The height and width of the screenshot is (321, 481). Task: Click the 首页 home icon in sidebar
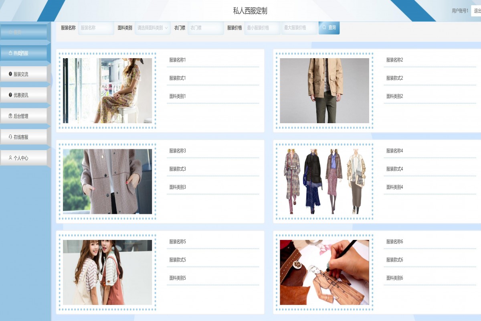pos(10,32)
